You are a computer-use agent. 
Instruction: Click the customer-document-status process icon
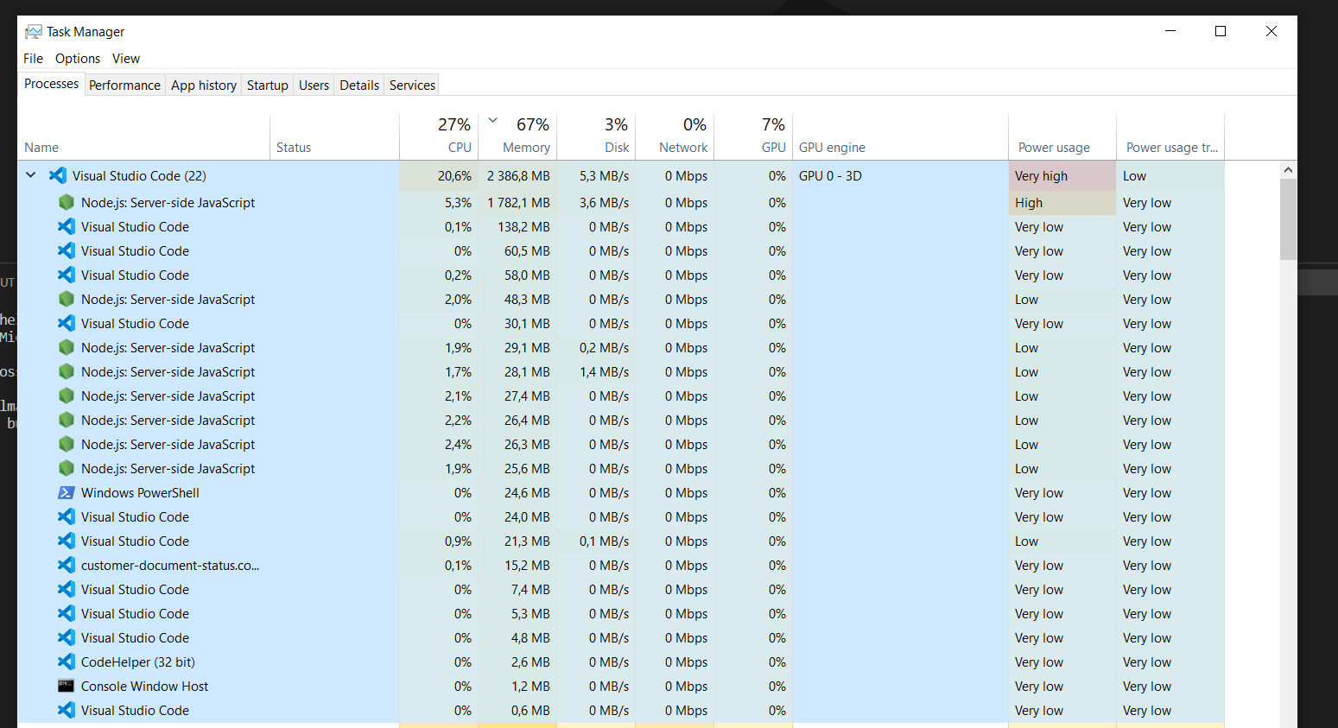67,565
